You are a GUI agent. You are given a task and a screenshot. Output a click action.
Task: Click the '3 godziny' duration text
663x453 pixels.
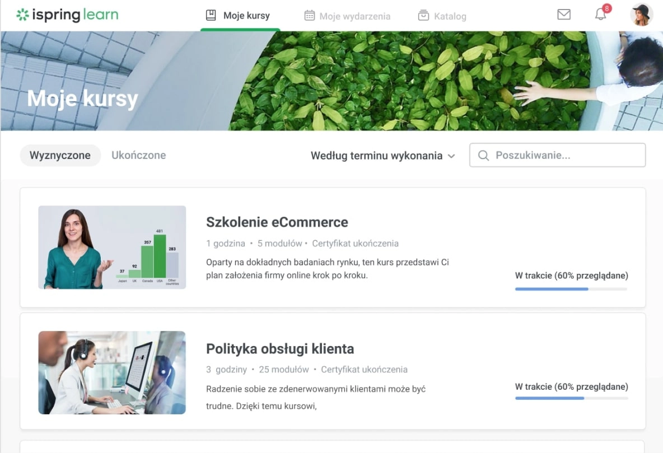point(226,370)
